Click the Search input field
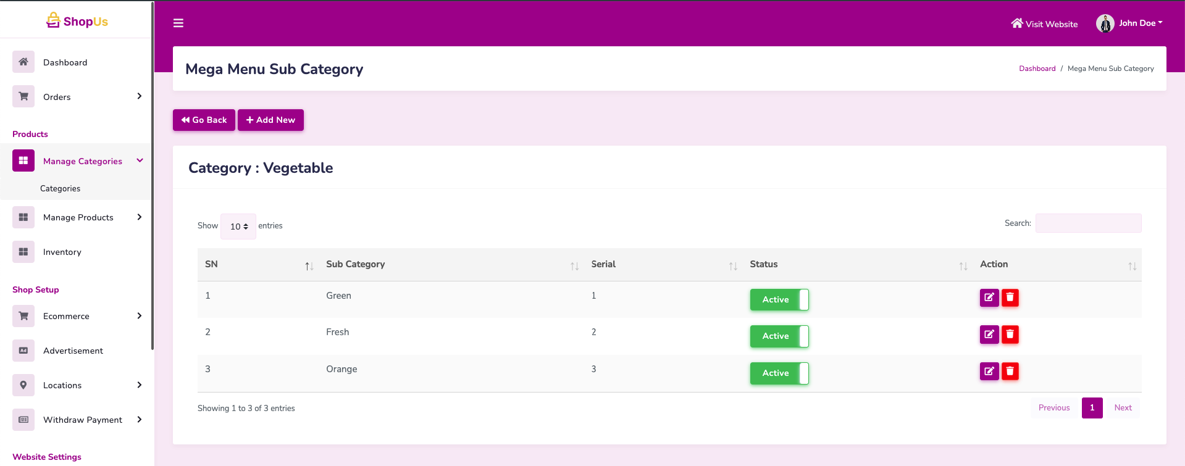The height and width of the screenshot is (466, 1185). [x=1088, y=223]
